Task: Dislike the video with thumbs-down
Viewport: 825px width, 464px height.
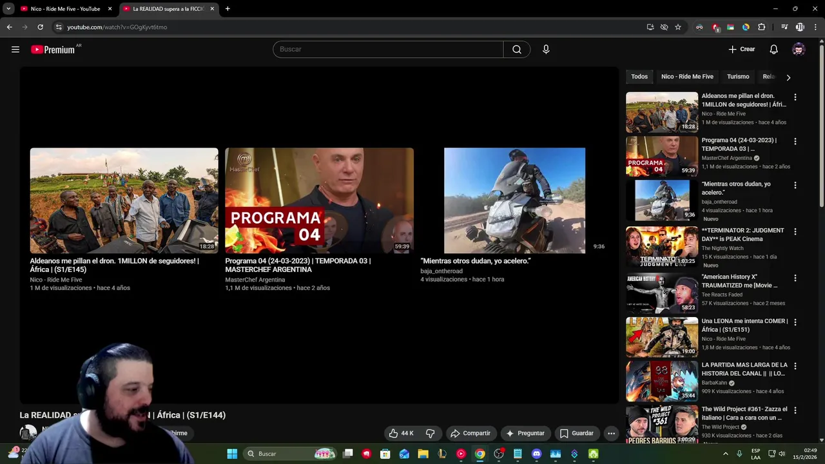Action: click(431, 433)
